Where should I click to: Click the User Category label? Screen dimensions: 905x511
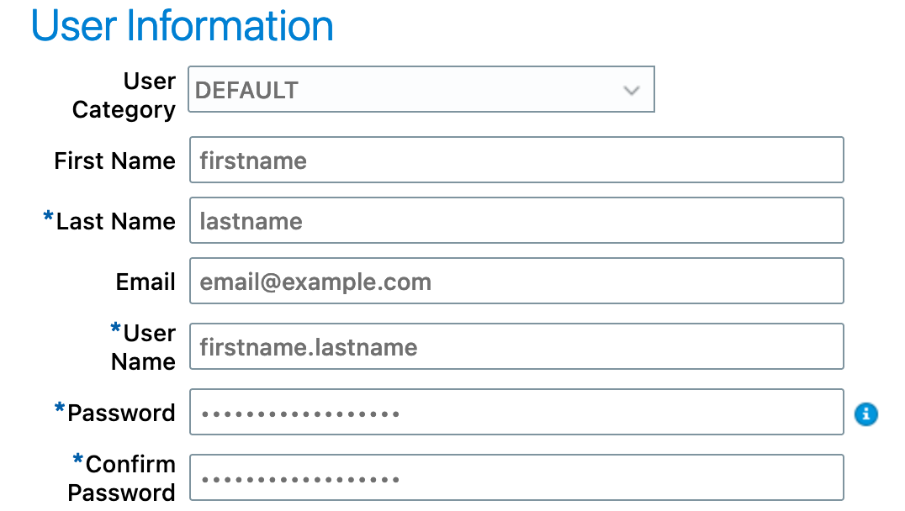pyautogui.click(x=124, y=95)
